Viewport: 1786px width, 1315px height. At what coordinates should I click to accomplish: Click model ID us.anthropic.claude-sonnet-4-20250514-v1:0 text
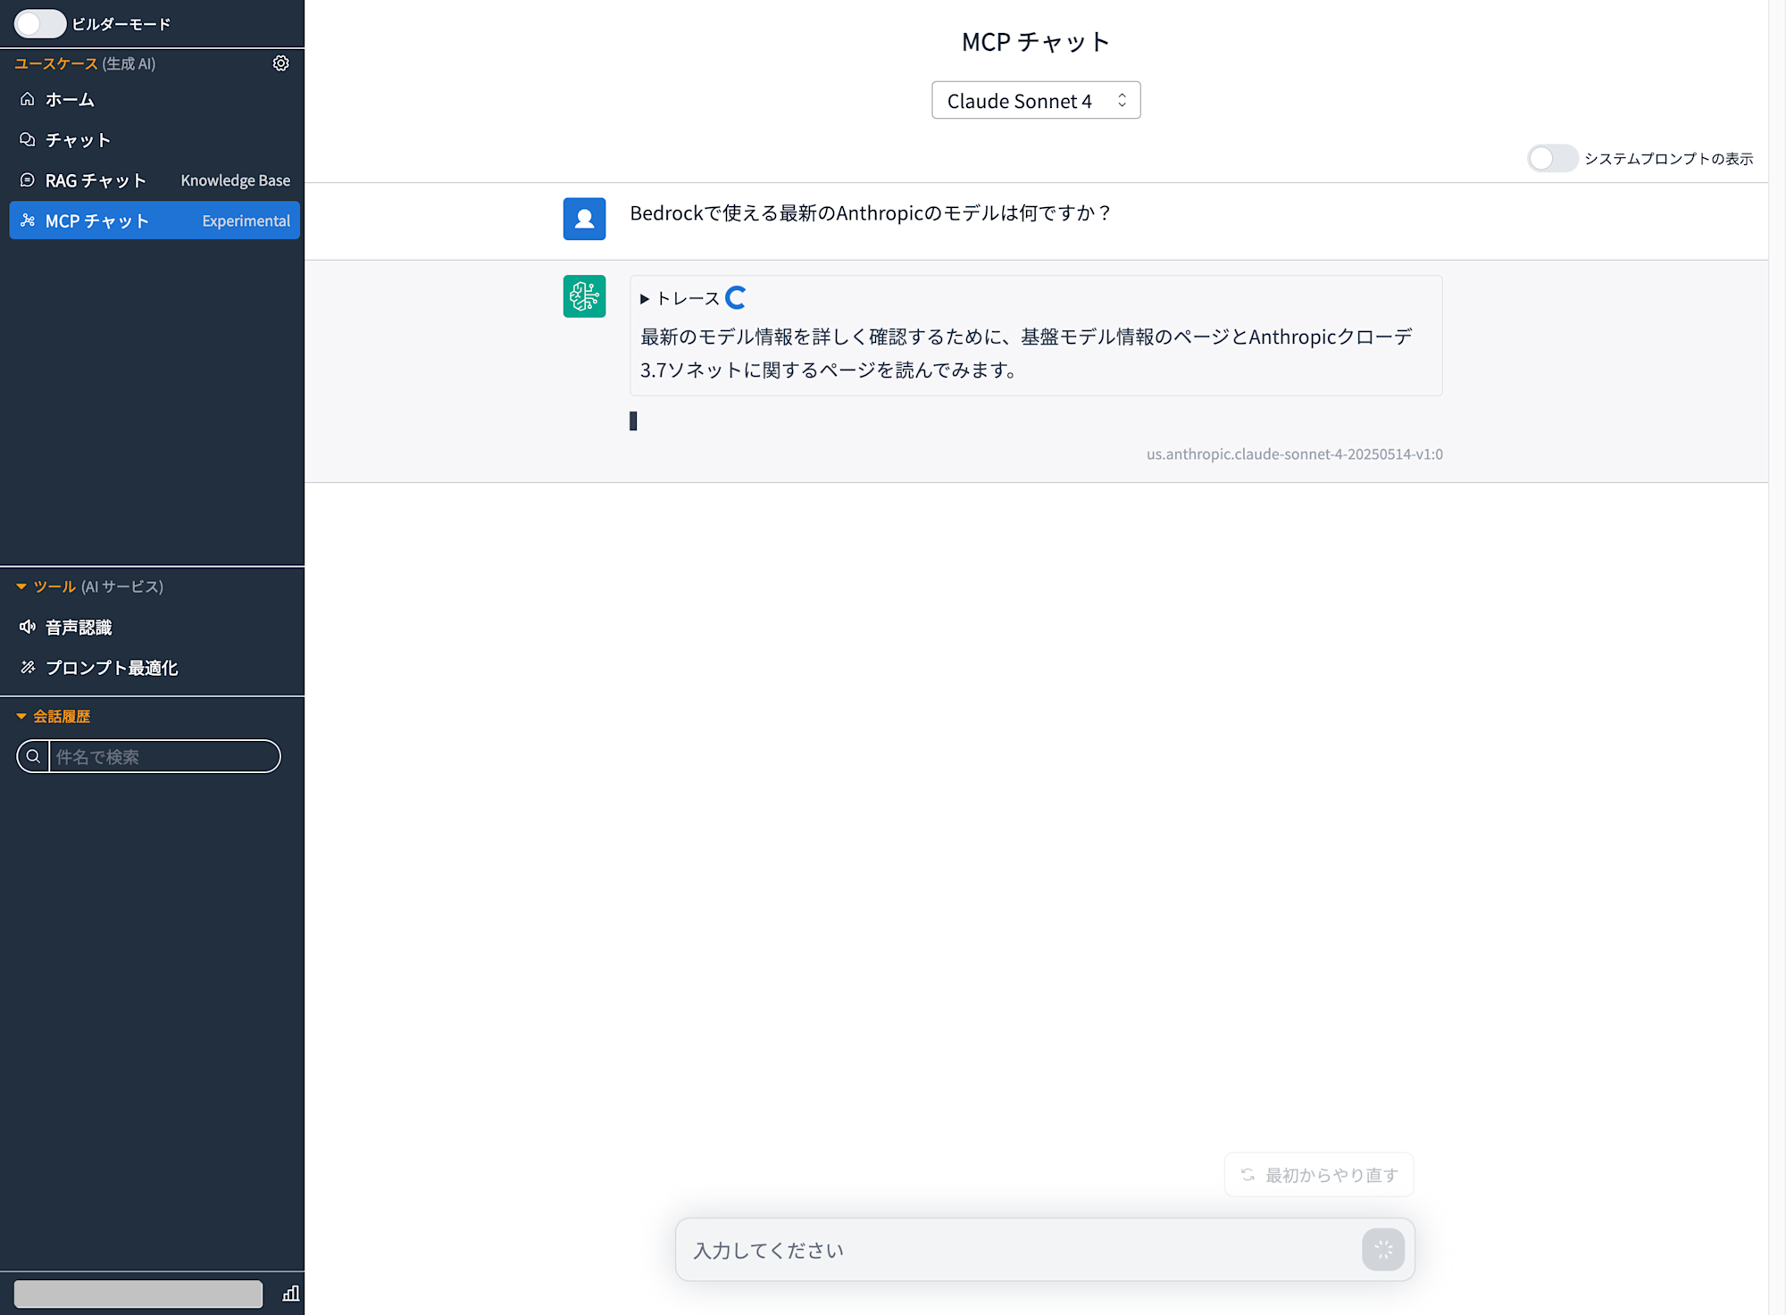point(1295,454)
